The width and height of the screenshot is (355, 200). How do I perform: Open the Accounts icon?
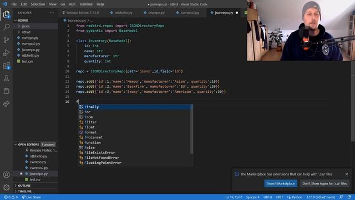(x=6, y=174)
